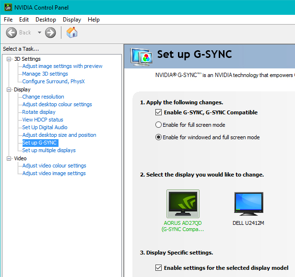Screen dimensions: 295x277
Task: Collapse the Display tree node
Action: (9, 90)
